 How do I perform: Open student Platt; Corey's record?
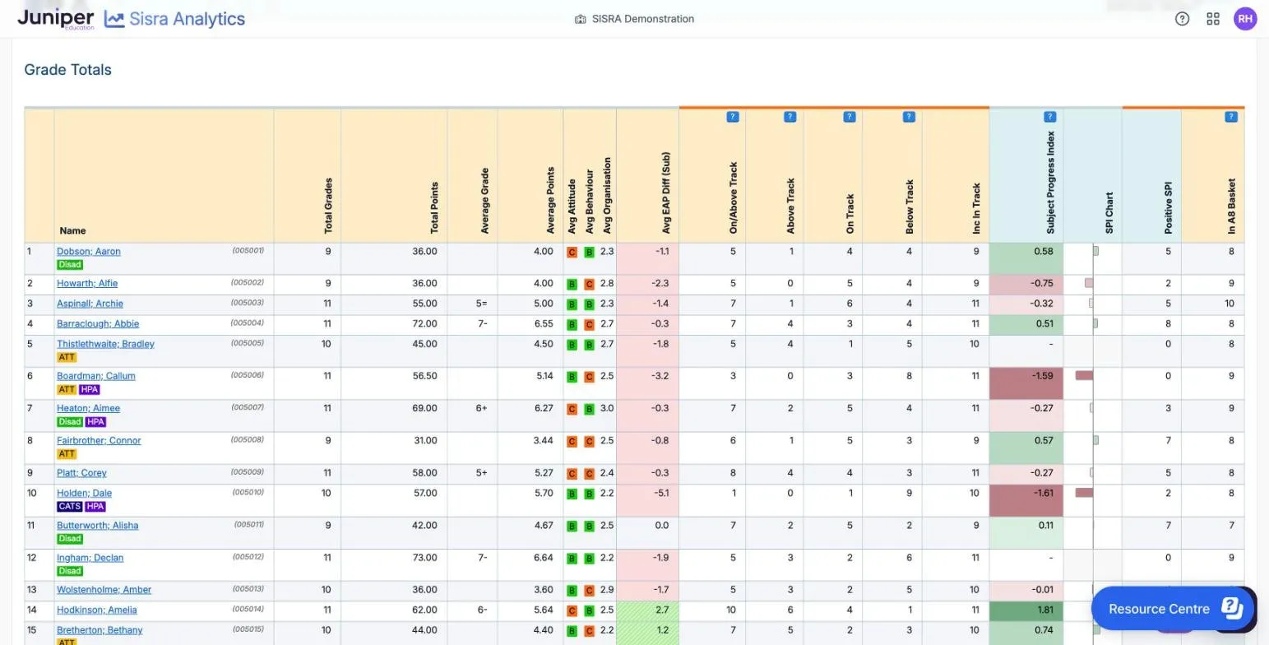click(x=81, y=473)
